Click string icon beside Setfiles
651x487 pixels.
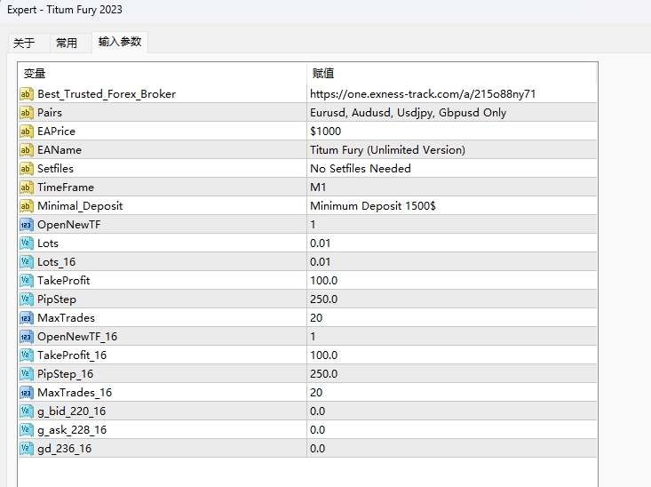point(26,169)
